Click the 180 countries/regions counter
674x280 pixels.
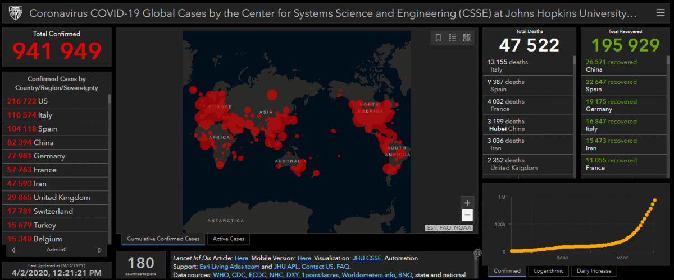click(140, 264)
